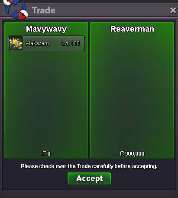Click the Trade Pokéball swap icon
Image resolution: width=178 pixels, height=198 pixels.
click(x=16, y=9)
